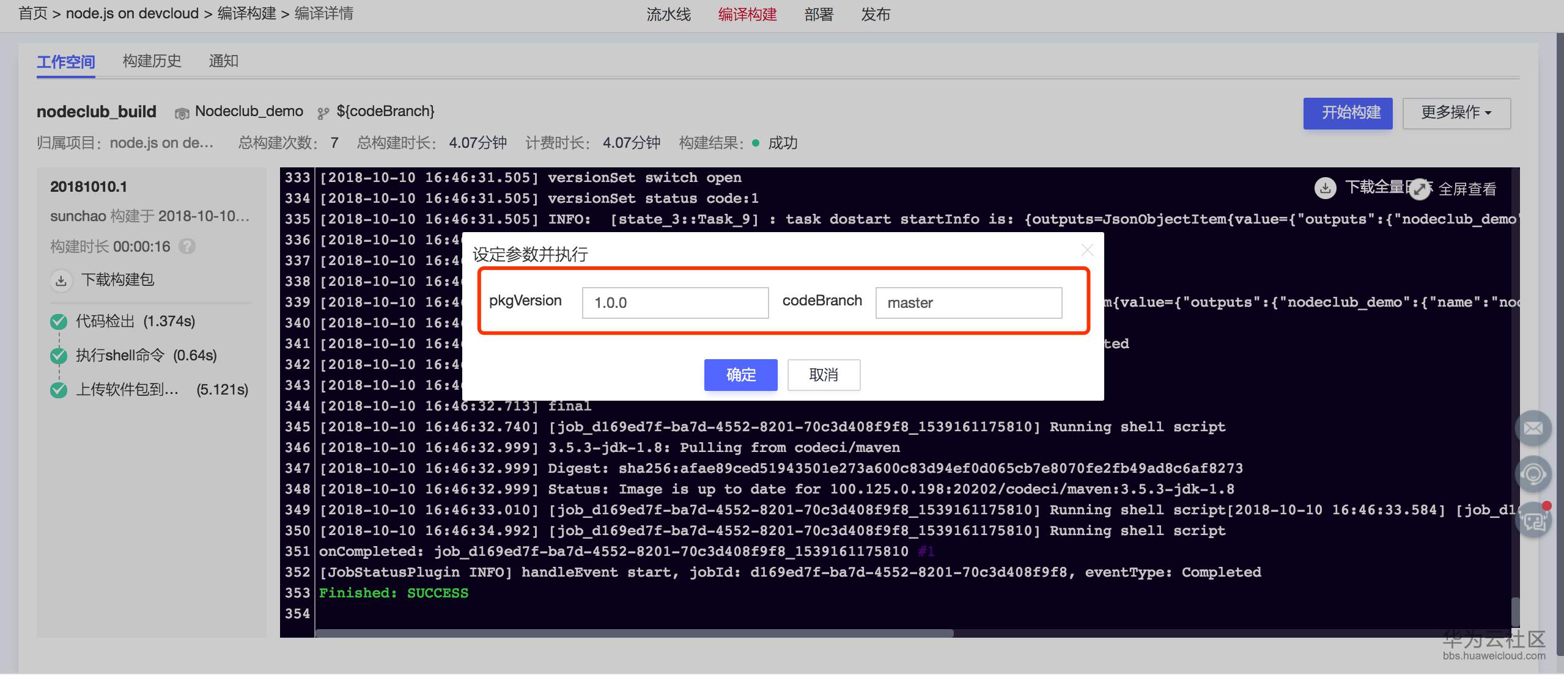Expand the 更多操作 dropdown
Image resolution: width=1564 pixels, height=678 pixels.
coord(1456,113)
